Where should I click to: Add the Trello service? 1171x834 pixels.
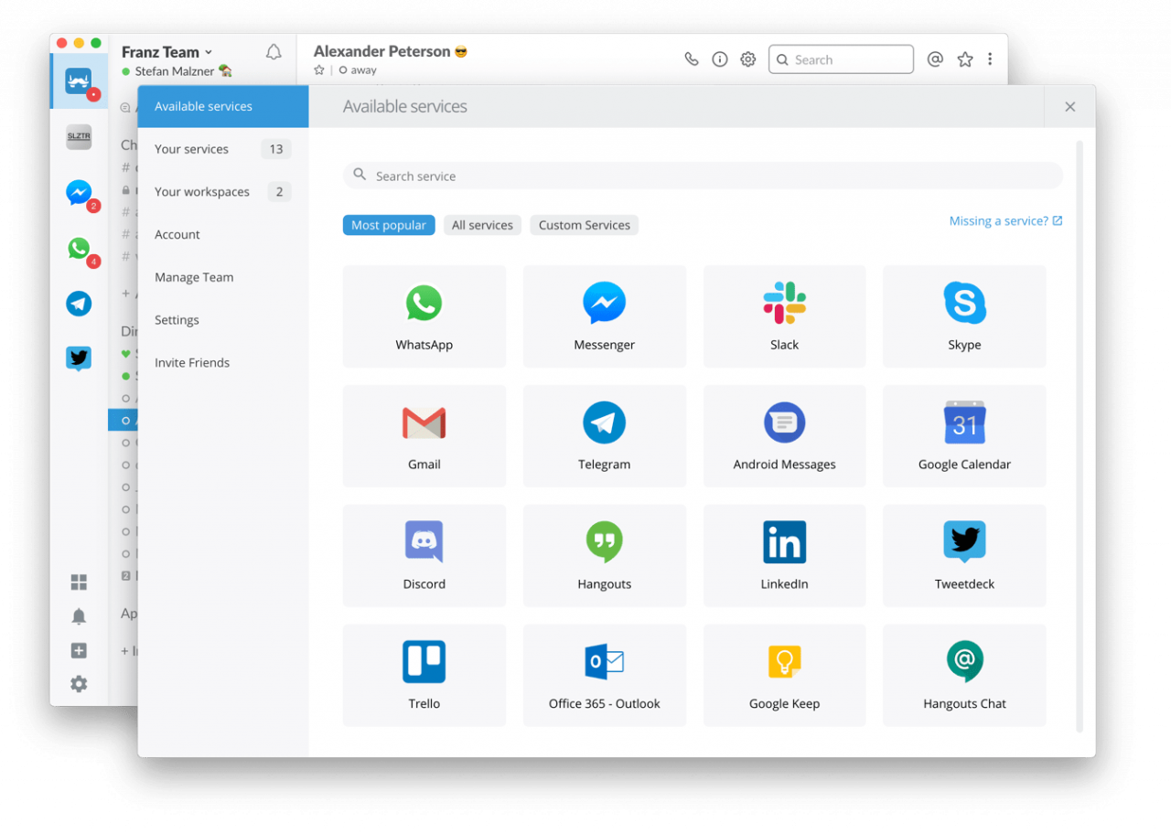click(424, 676)
